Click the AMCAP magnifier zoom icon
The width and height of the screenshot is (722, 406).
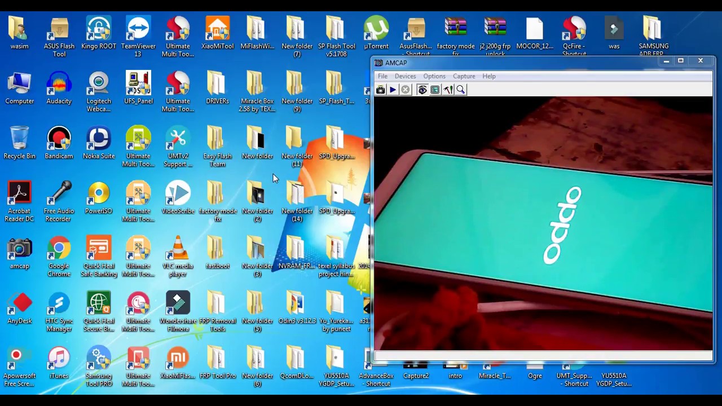coord(461,90)
